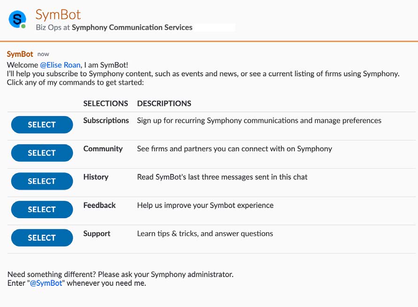Click Symphony Communication Services company name

pyautogui.click(x=132, y=27)
